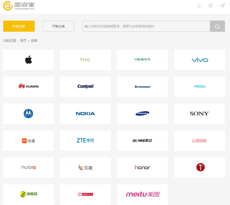Click the add-user icon in the header
The image size is (230, 205).
coord(223,6)
